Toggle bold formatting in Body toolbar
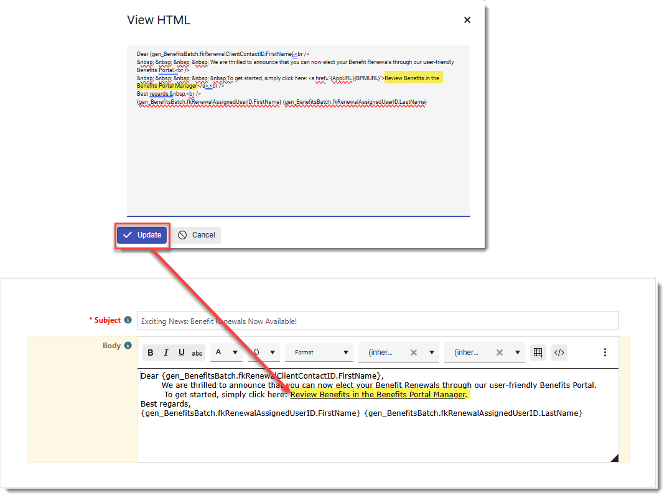Viewport: 667px width, 498px height. 151,353
